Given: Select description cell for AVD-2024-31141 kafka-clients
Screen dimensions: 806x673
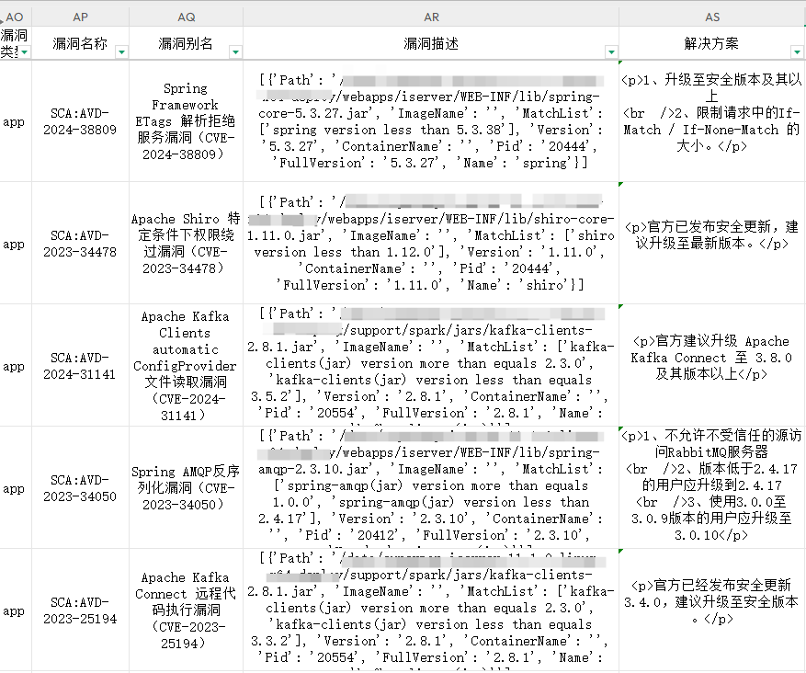Looking at the screenshot, I should coord(431,366).
